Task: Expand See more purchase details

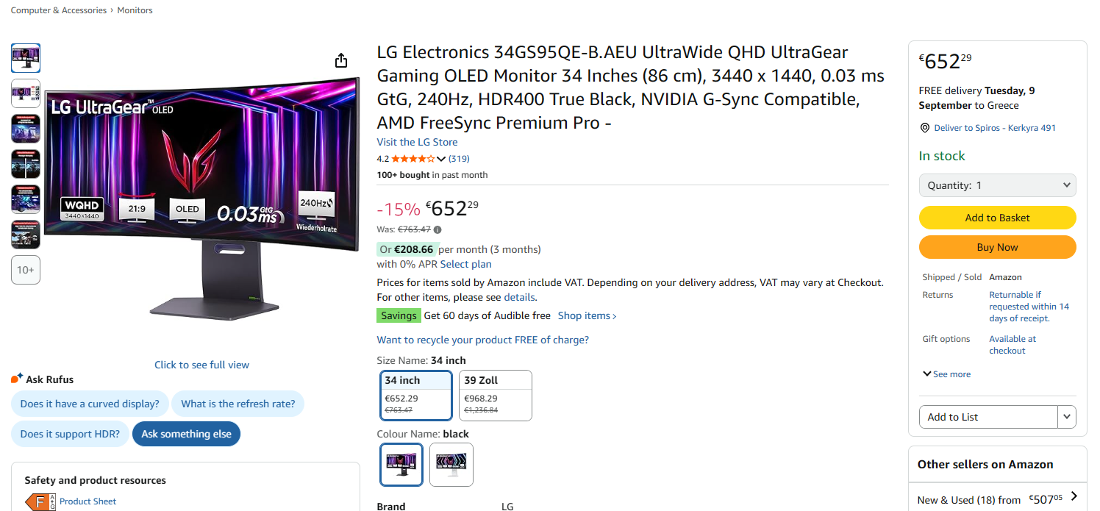Action: point(946,374)
